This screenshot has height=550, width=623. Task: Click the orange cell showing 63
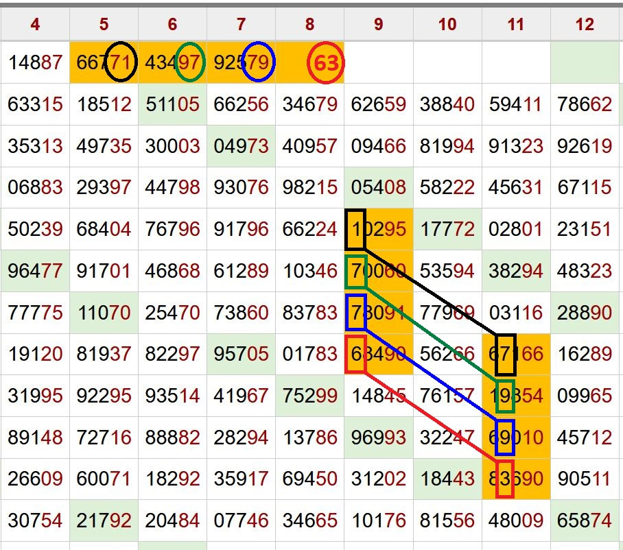pyautogui.click(x=310, y=62)
